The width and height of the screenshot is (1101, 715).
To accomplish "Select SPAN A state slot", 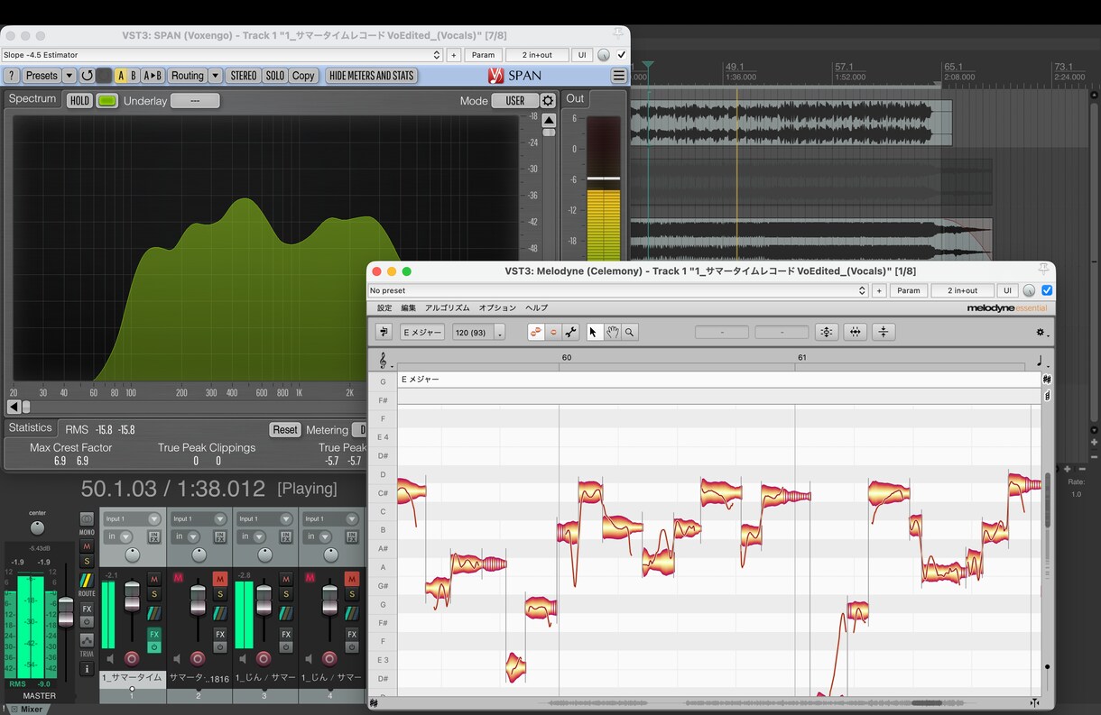I will 121,76.
